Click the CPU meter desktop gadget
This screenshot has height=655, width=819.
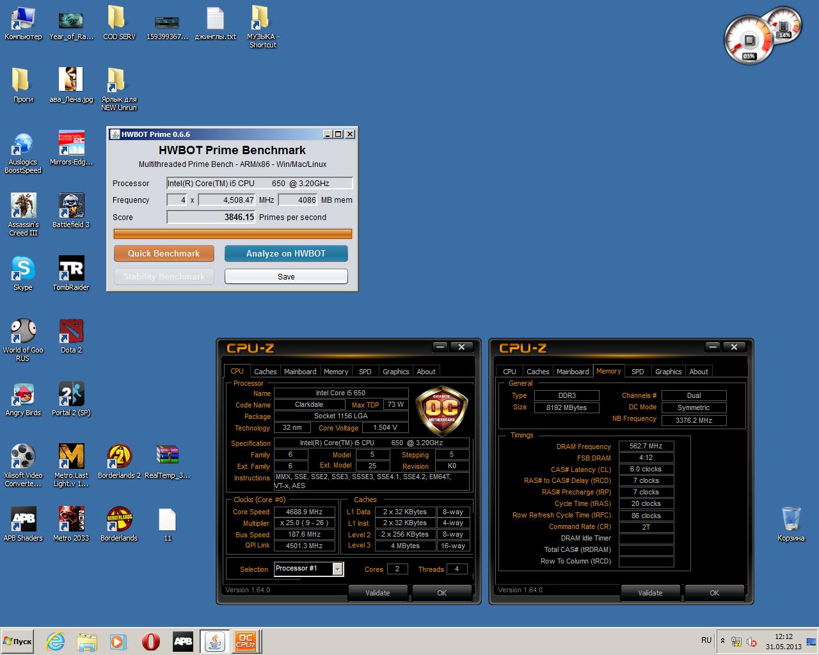pos(749,40)
